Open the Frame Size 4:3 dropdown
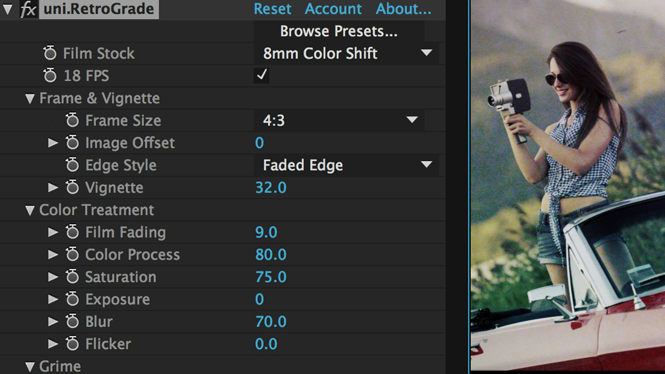The width and height of the screenshot is (665, 374). [339, 120]
